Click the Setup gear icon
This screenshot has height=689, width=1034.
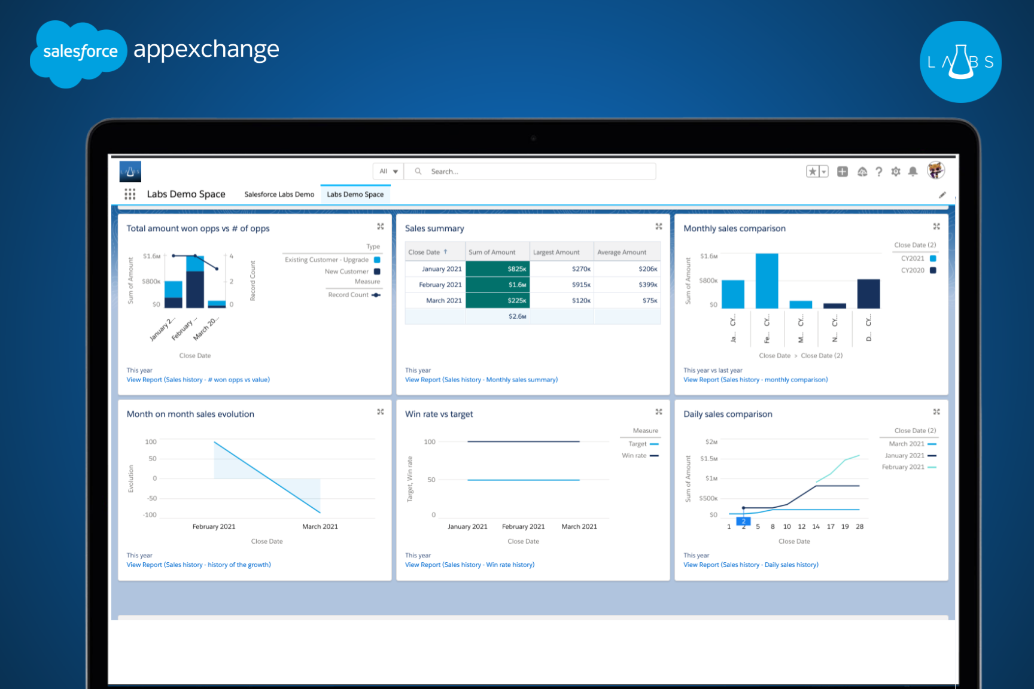(x=896, y=171)
